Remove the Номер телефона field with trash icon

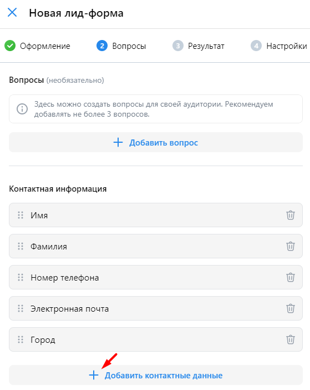click(291, 277)
